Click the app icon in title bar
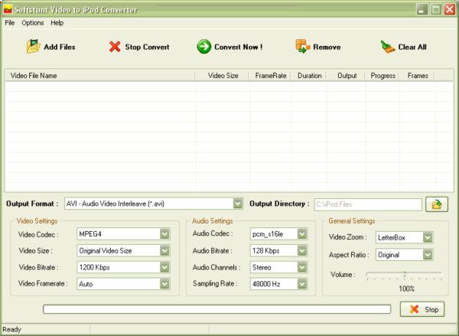The image size is (459, 336). [x=8, y=9]
